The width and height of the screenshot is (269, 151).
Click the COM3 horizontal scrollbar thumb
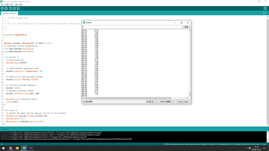127,98
